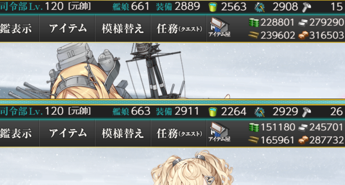
Task: Click bauxite icon beside 287732
Action: pyautogui.click(x=303, y=140)
